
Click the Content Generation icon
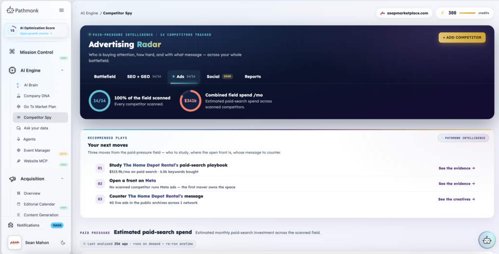click(19, 215)
